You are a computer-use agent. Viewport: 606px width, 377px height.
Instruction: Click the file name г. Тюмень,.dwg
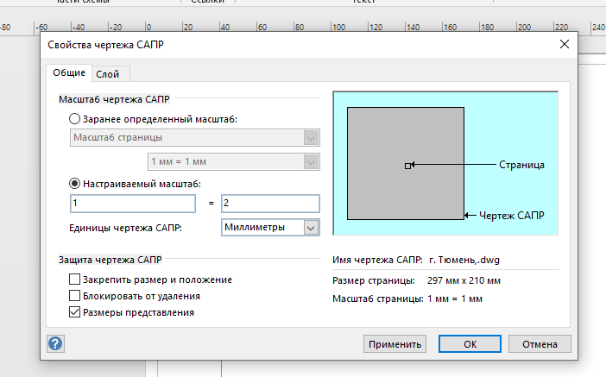464,260
